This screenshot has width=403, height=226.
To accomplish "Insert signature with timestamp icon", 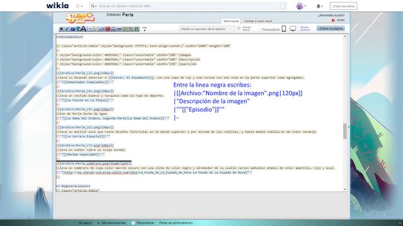I will pyautogui.click(x=113, y=29).
